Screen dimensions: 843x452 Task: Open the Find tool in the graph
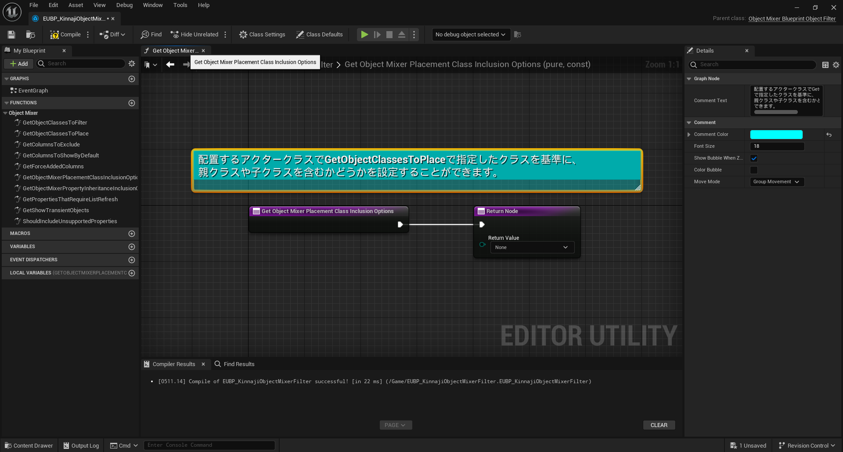[x=151, y=34]
